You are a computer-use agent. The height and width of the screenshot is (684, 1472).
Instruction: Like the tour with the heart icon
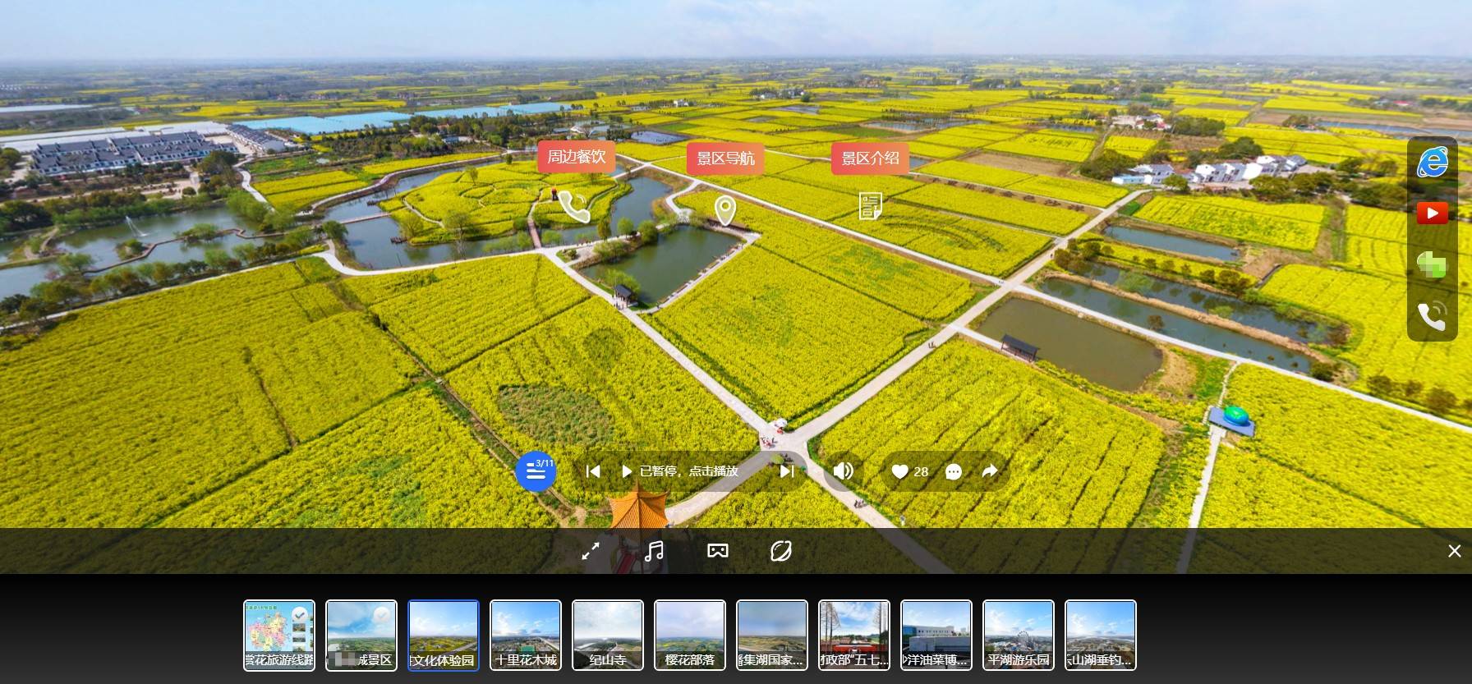click(x=900, y=471)
